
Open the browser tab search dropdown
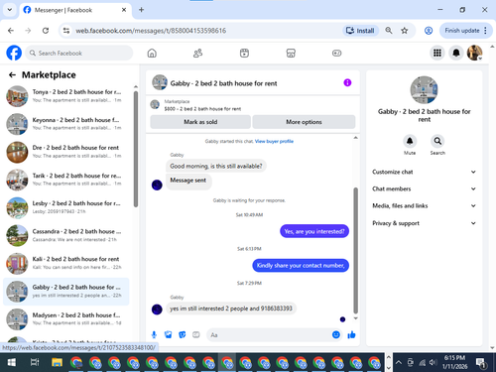click(x=10, y=10)
